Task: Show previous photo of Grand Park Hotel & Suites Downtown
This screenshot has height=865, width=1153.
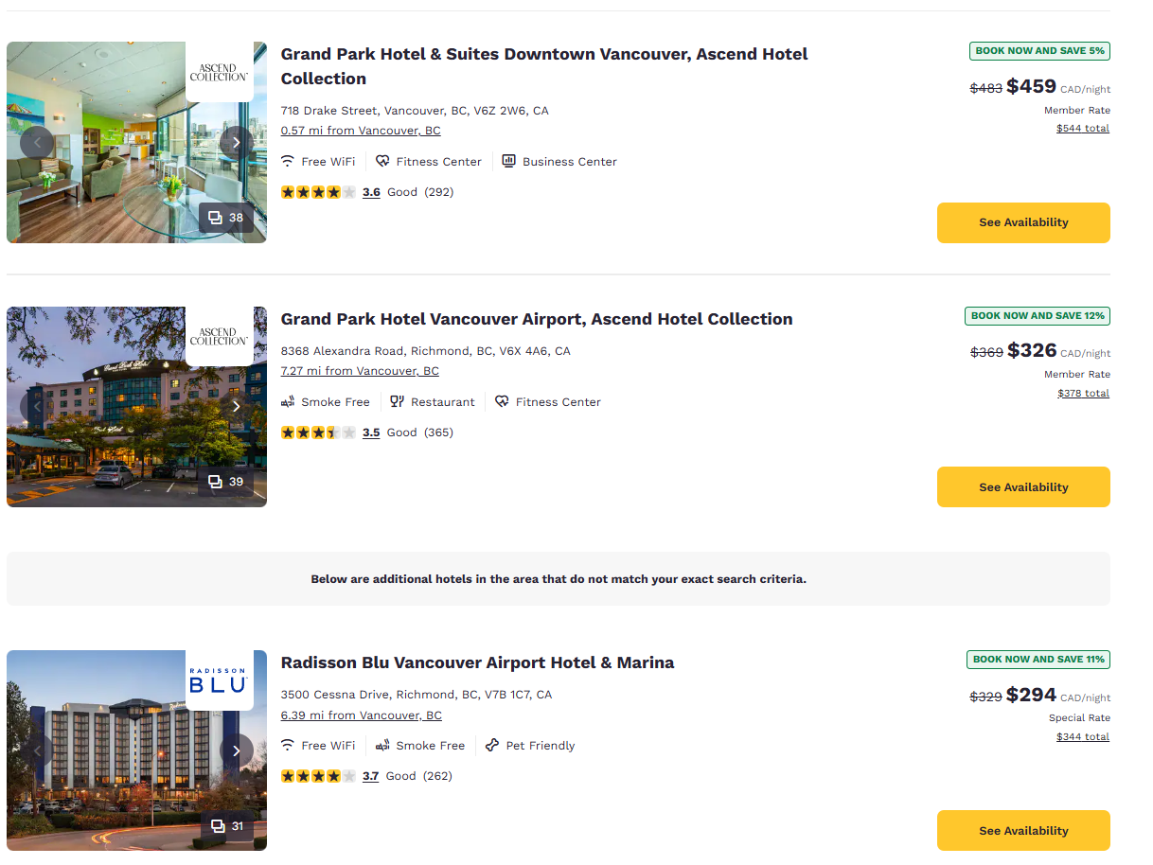Action: pyautogui.click(x=37, y=143)
